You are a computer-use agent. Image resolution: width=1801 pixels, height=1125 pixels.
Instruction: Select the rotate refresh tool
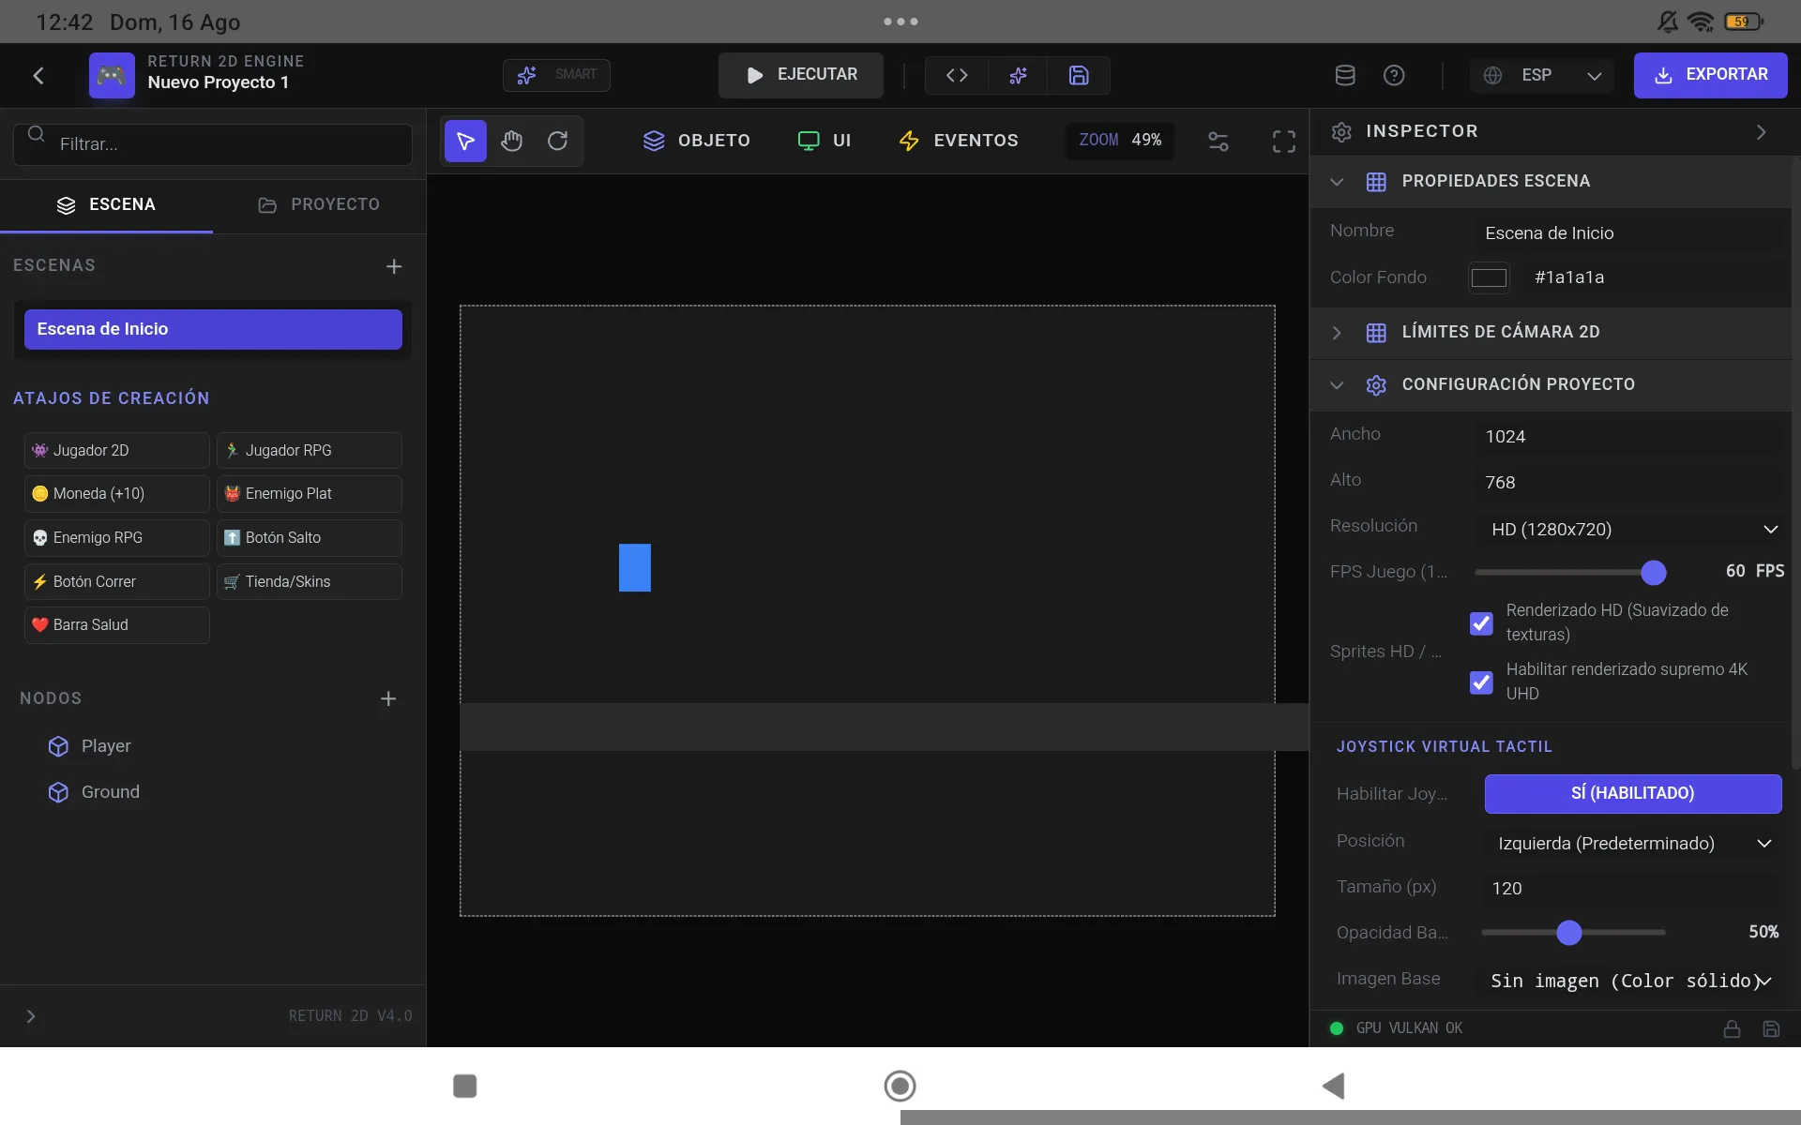pos(557,141)
